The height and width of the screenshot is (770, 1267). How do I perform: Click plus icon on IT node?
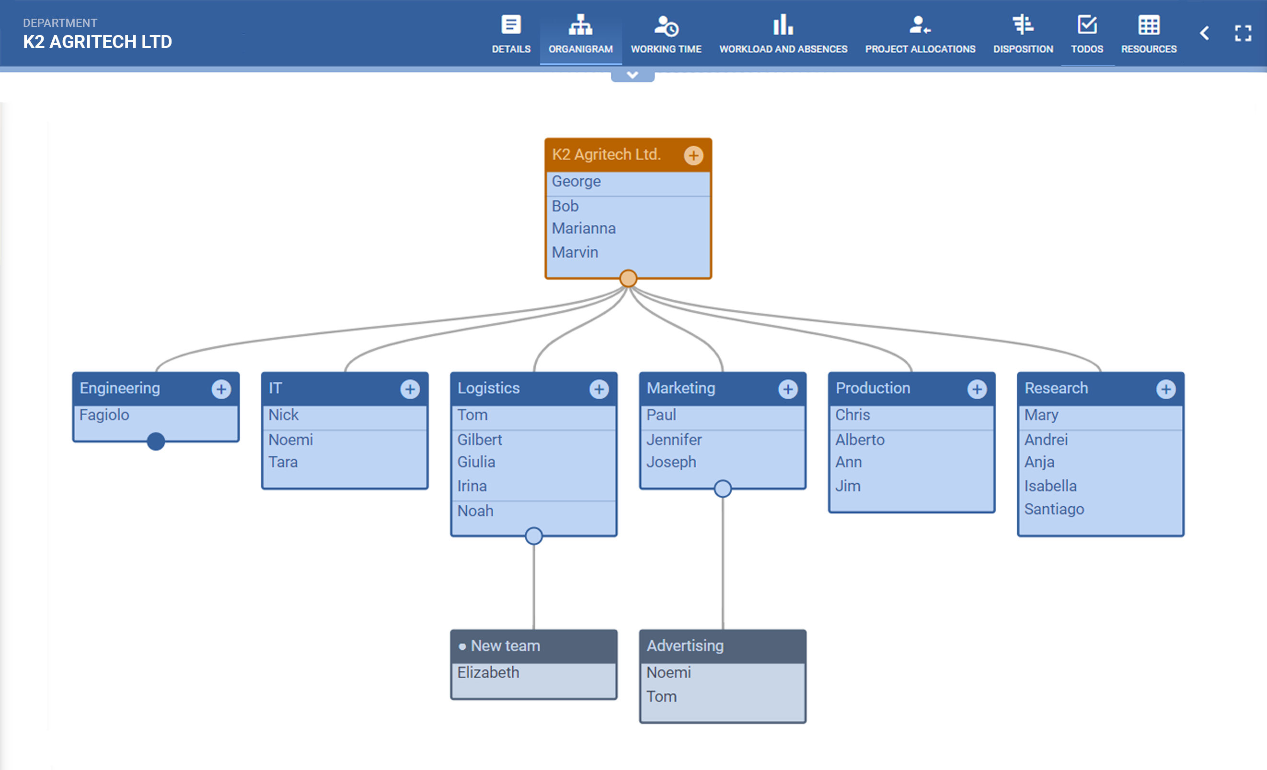click(x=410, y=389)
